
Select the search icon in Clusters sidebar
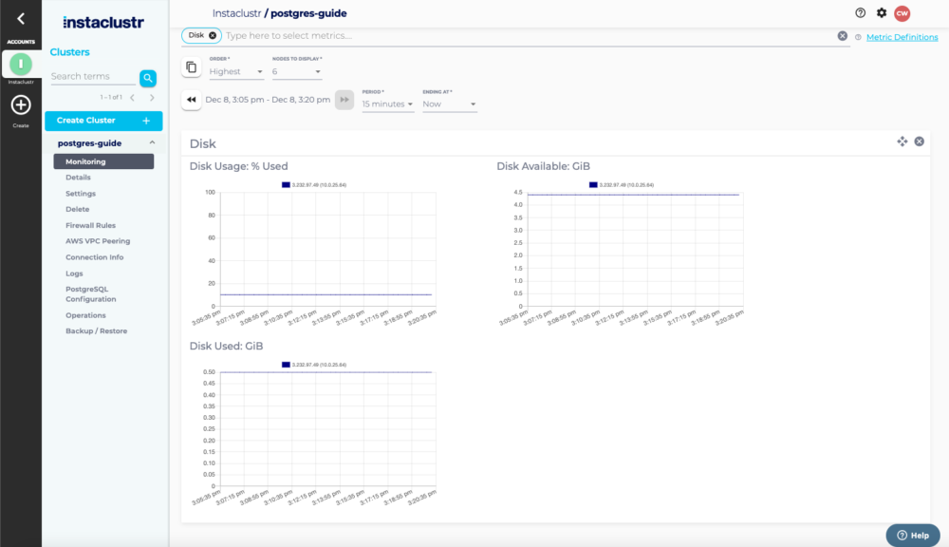(x=149, y=77)
